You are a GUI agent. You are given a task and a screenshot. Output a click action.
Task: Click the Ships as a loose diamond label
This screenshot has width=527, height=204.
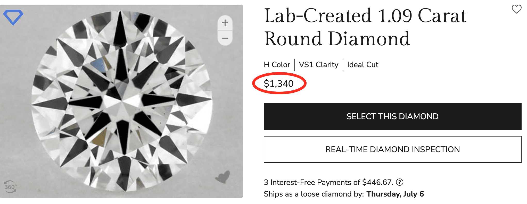(314, 194)
